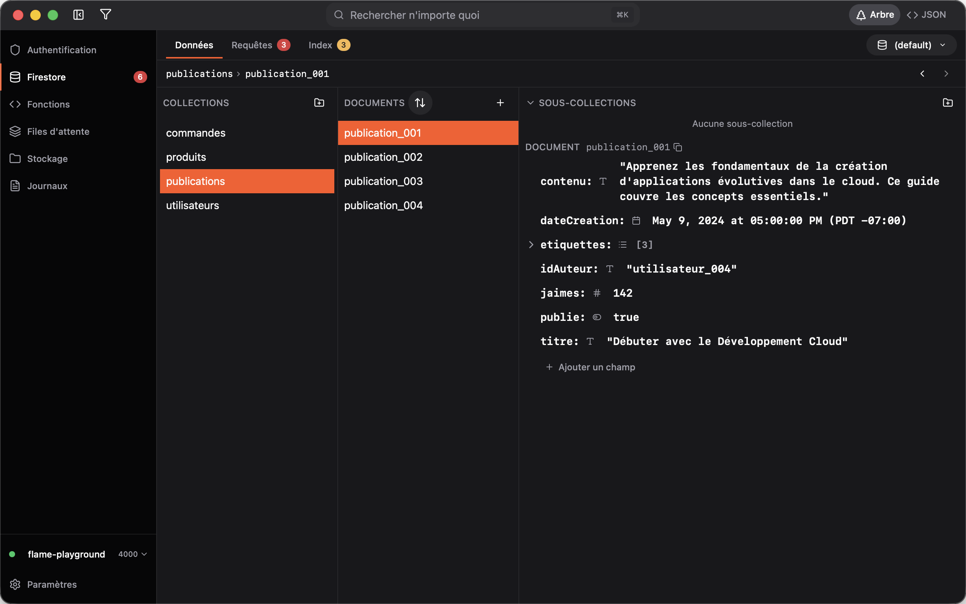Select the publications collection
Screen dimensions: 966x604
tap(247, 181)
